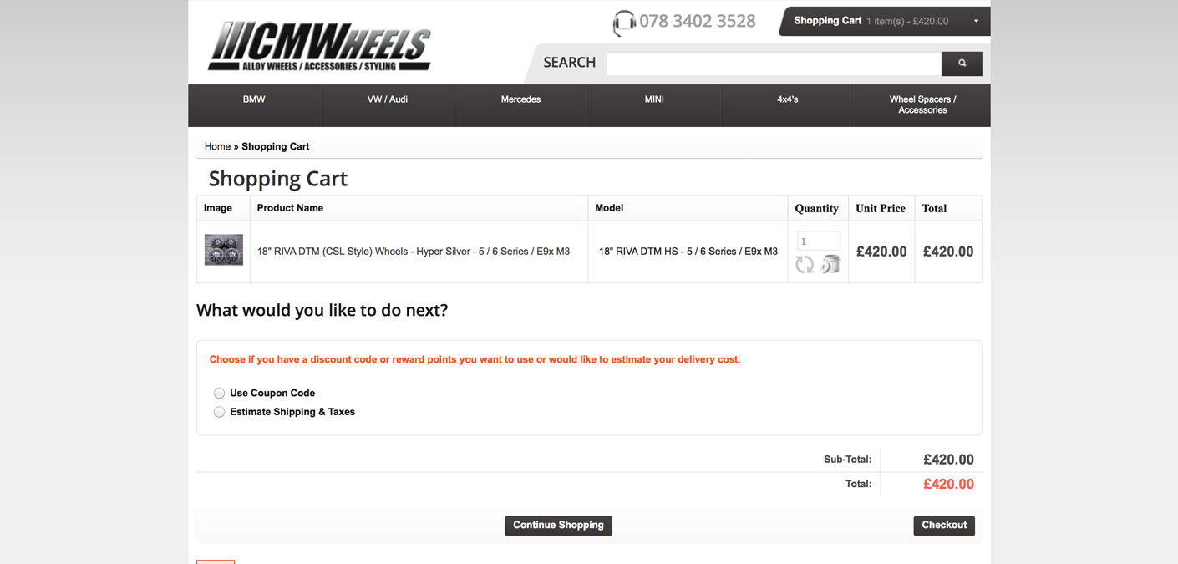Click the update quantity refresh icon
This screenshot has height=564, width=1178.
805,265
